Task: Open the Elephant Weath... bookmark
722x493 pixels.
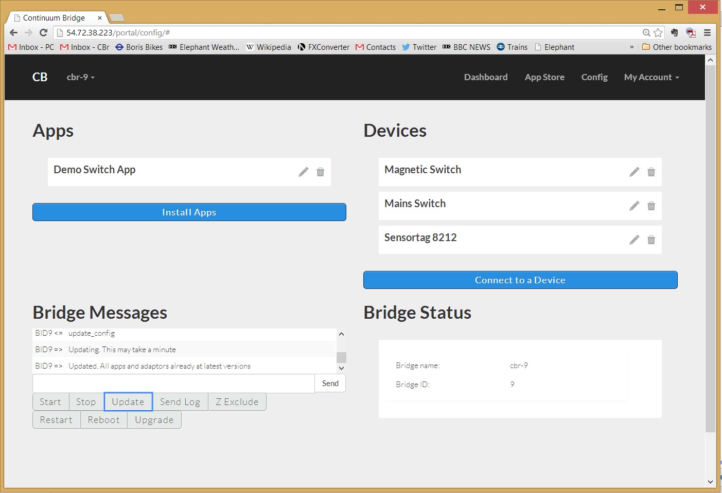Action: [x=204, y=47]
